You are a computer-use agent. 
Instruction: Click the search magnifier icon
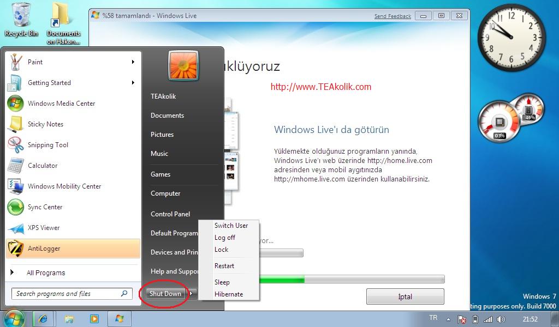124,294
